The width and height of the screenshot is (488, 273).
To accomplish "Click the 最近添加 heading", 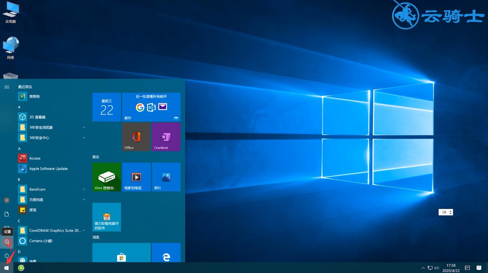I will click(x=25, y=87).
